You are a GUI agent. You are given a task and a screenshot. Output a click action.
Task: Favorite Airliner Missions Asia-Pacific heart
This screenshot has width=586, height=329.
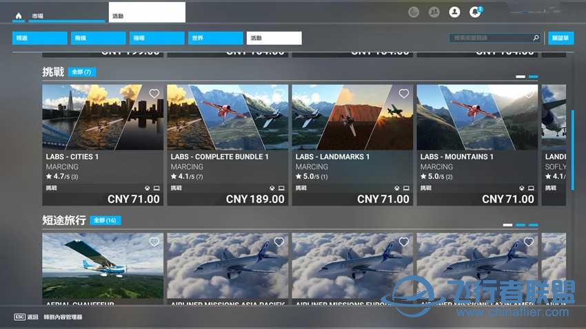point(279,242)
